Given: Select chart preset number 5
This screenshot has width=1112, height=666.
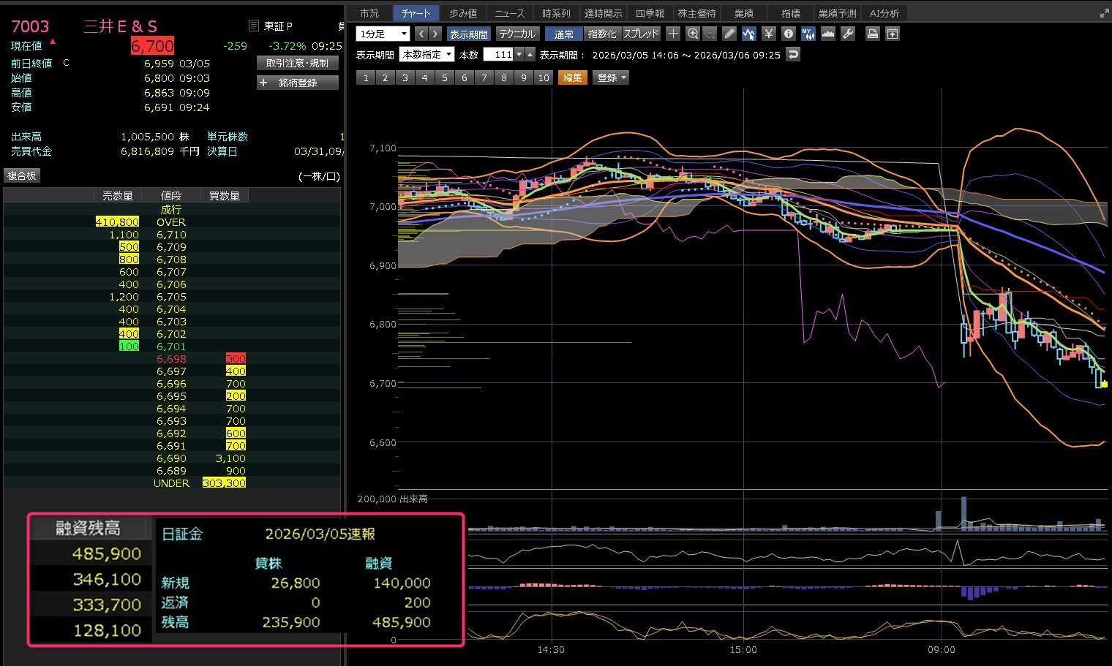Looking at the screenshot, I should [x=444, y=77].
